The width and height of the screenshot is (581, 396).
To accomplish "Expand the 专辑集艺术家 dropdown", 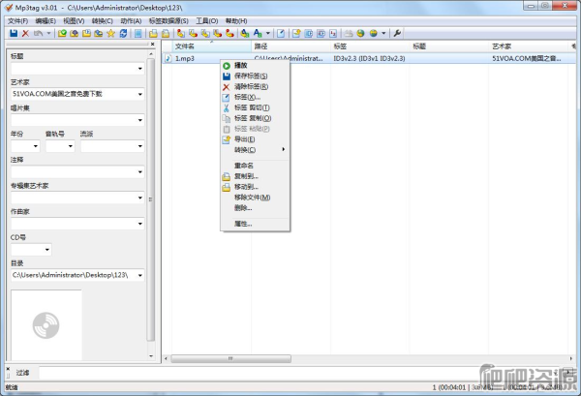I will coord(140,198).
